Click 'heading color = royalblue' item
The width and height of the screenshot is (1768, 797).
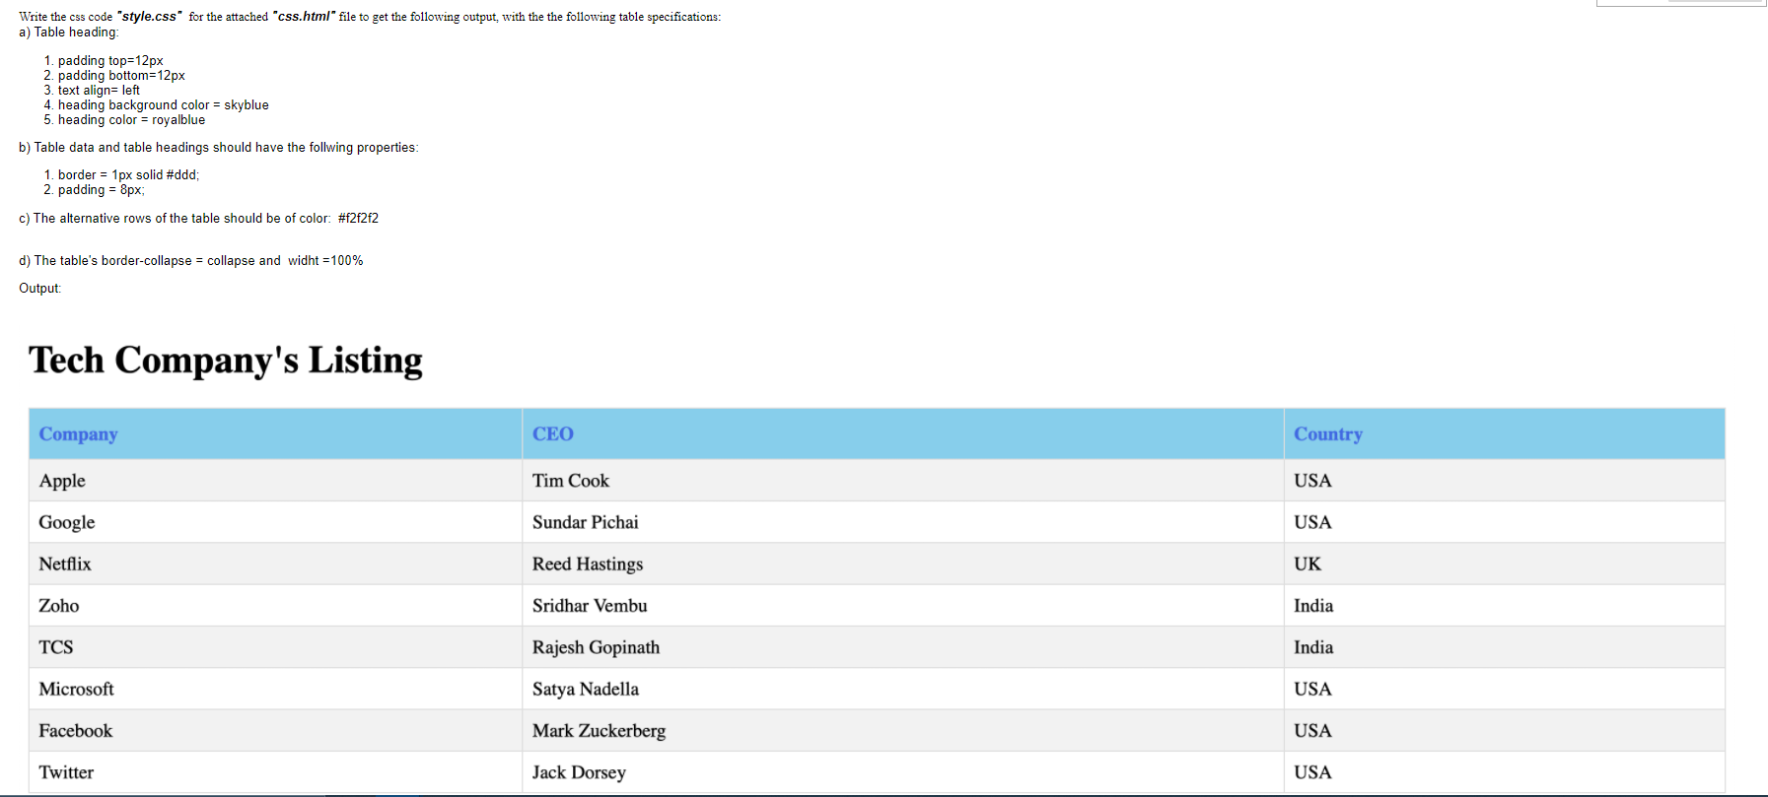coord(131,120)
